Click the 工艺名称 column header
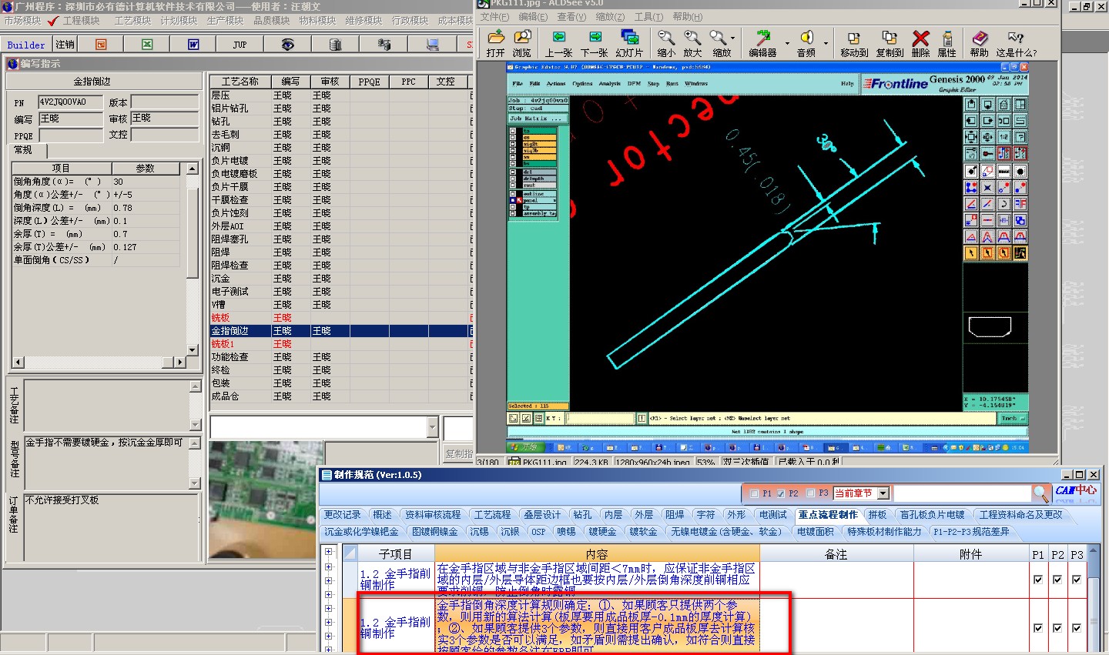 click(x=240, y=82)
